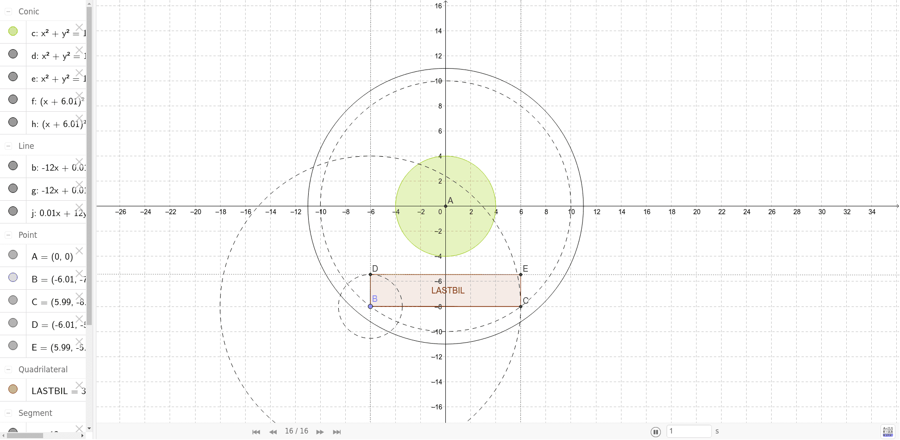Toggle visibility of conic f
This screenshot has height=440, width=900.
tap(13, 99)
